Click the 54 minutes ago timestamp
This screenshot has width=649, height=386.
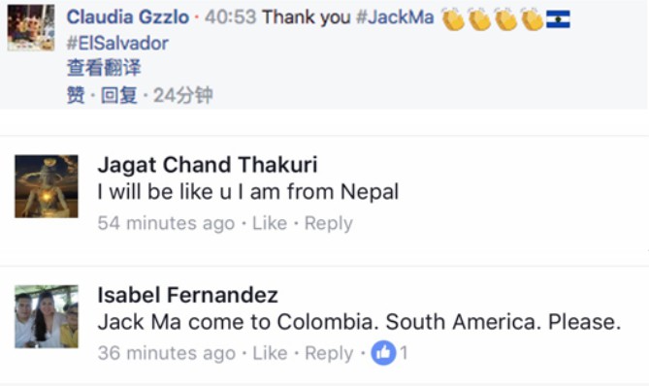[166, 223]
